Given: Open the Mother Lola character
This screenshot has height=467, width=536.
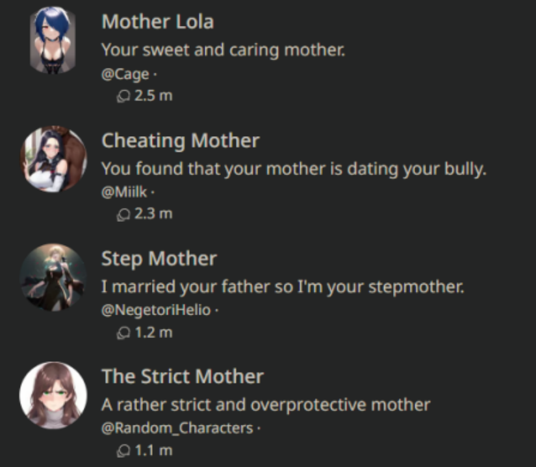Looking at the screenshot, I should coord(159,21).
